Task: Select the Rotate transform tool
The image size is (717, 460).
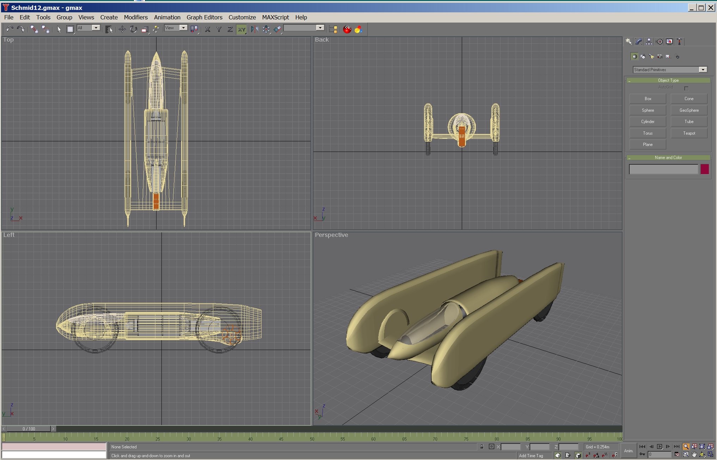Action: (133, 29)
